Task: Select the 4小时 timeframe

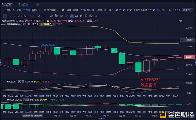Action: 137,10
